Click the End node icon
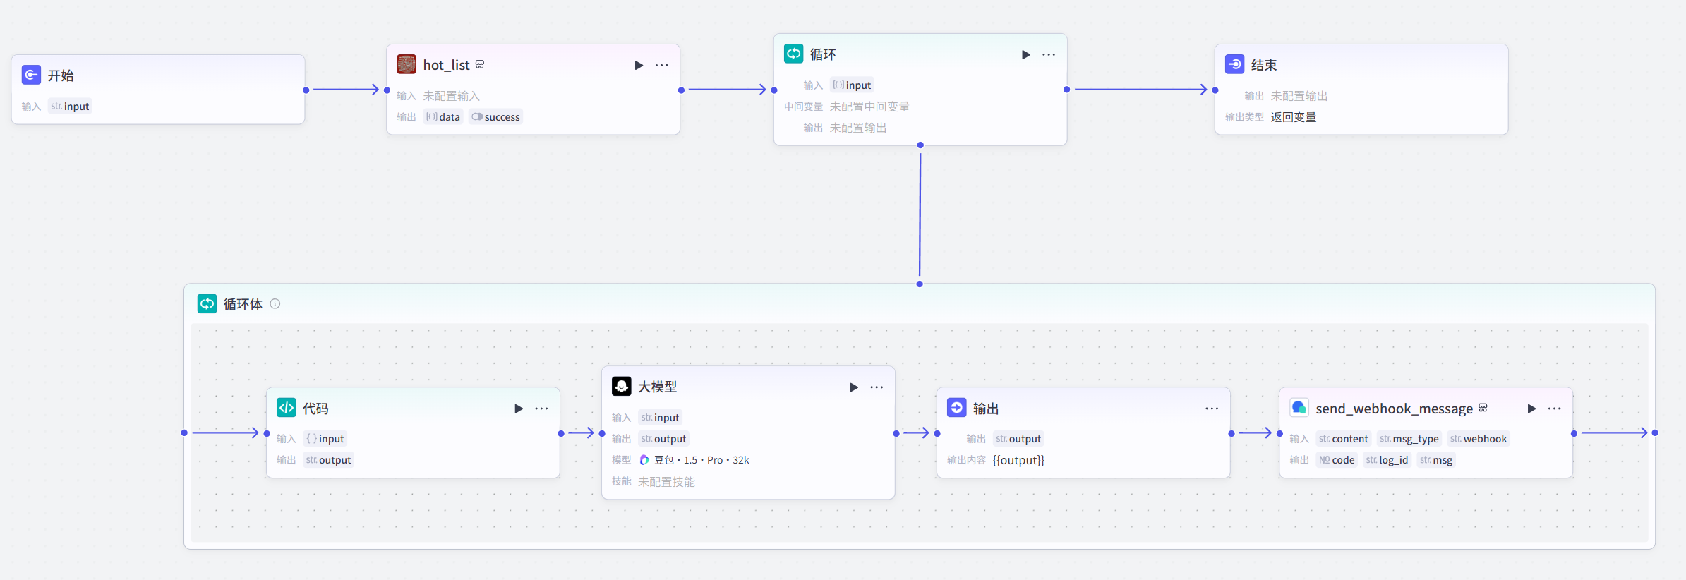The width and height of the screenshot is (1686, 580). tap(1234, 64)
